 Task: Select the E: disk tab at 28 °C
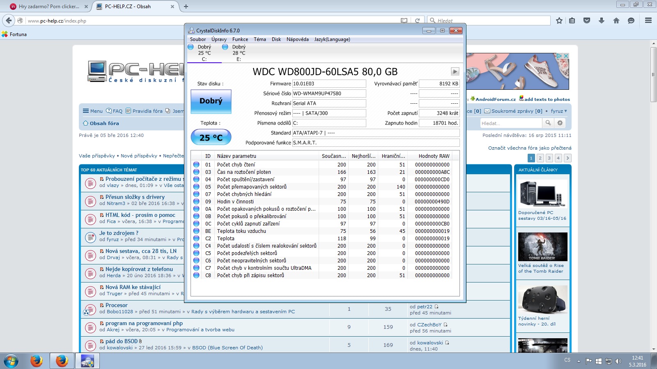point(239,53)
